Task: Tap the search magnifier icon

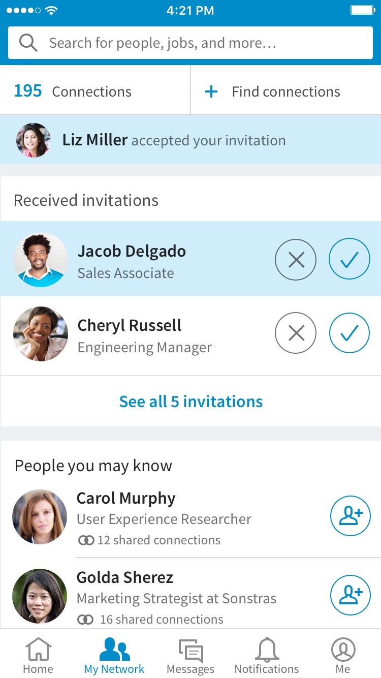Action: [28, 43]
